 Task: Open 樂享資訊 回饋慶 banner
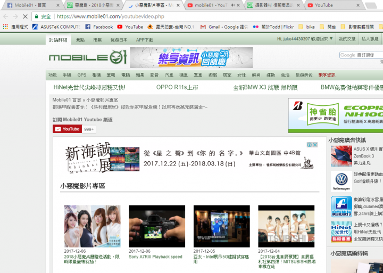pos(191,57)
